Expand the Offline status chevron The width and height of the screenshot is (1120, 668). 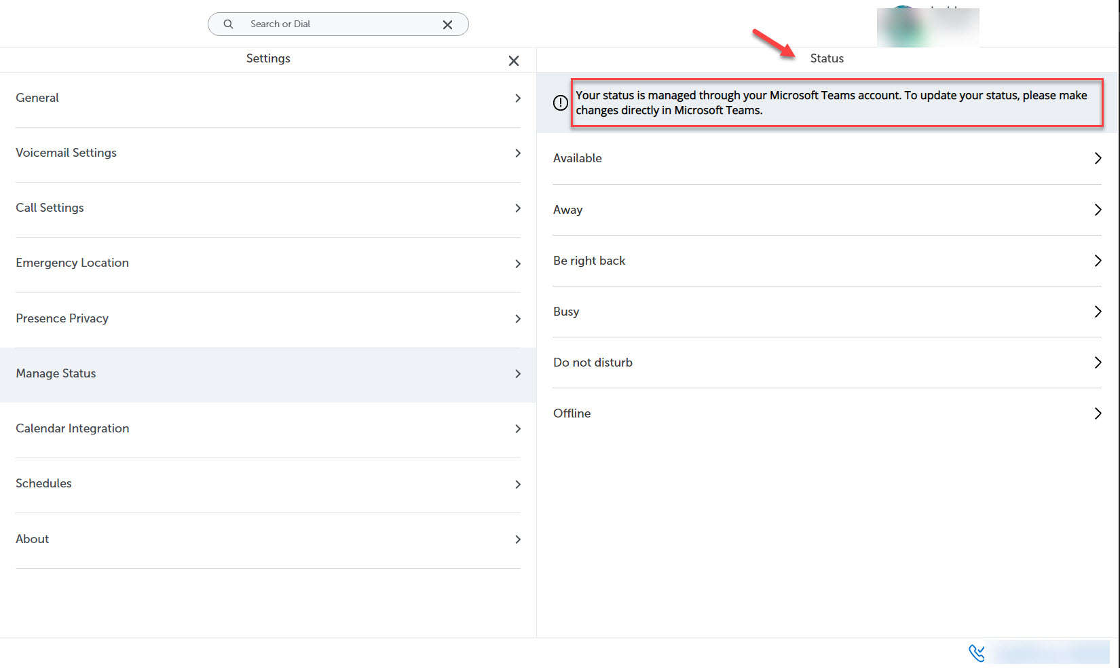(x=1097, y=413)
